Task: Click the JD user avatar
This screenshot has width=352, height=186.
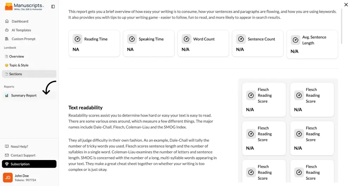Action: [8, 178]
